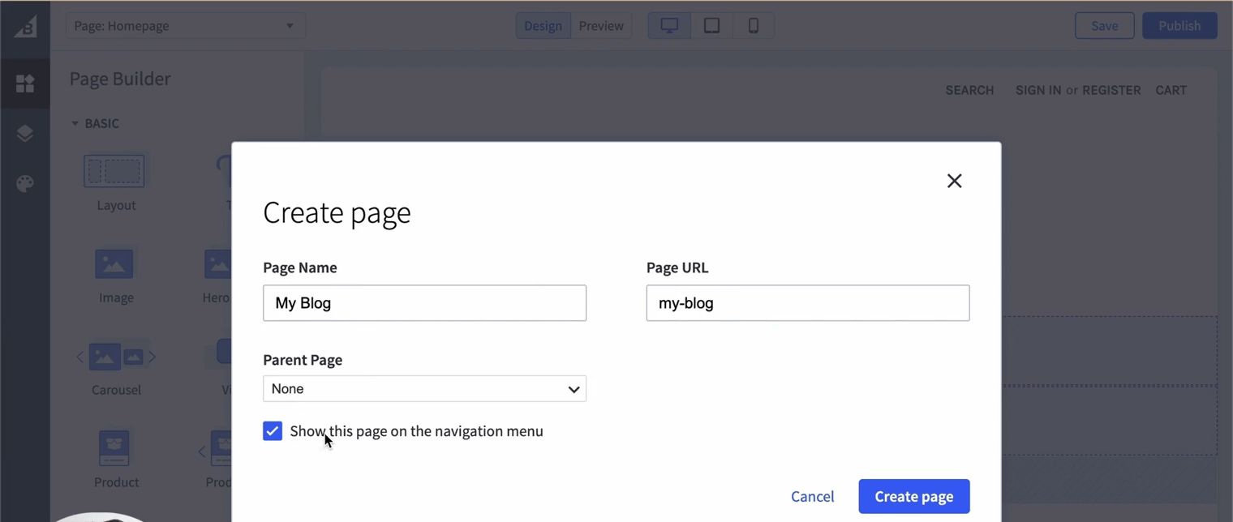
Task: Click the Page URL input field
Action: coord(808,302)
